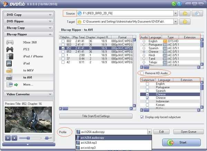207x151 pixels.
Task: Open the Queue with Open Queue button
Action: click(x=188, y=132)
